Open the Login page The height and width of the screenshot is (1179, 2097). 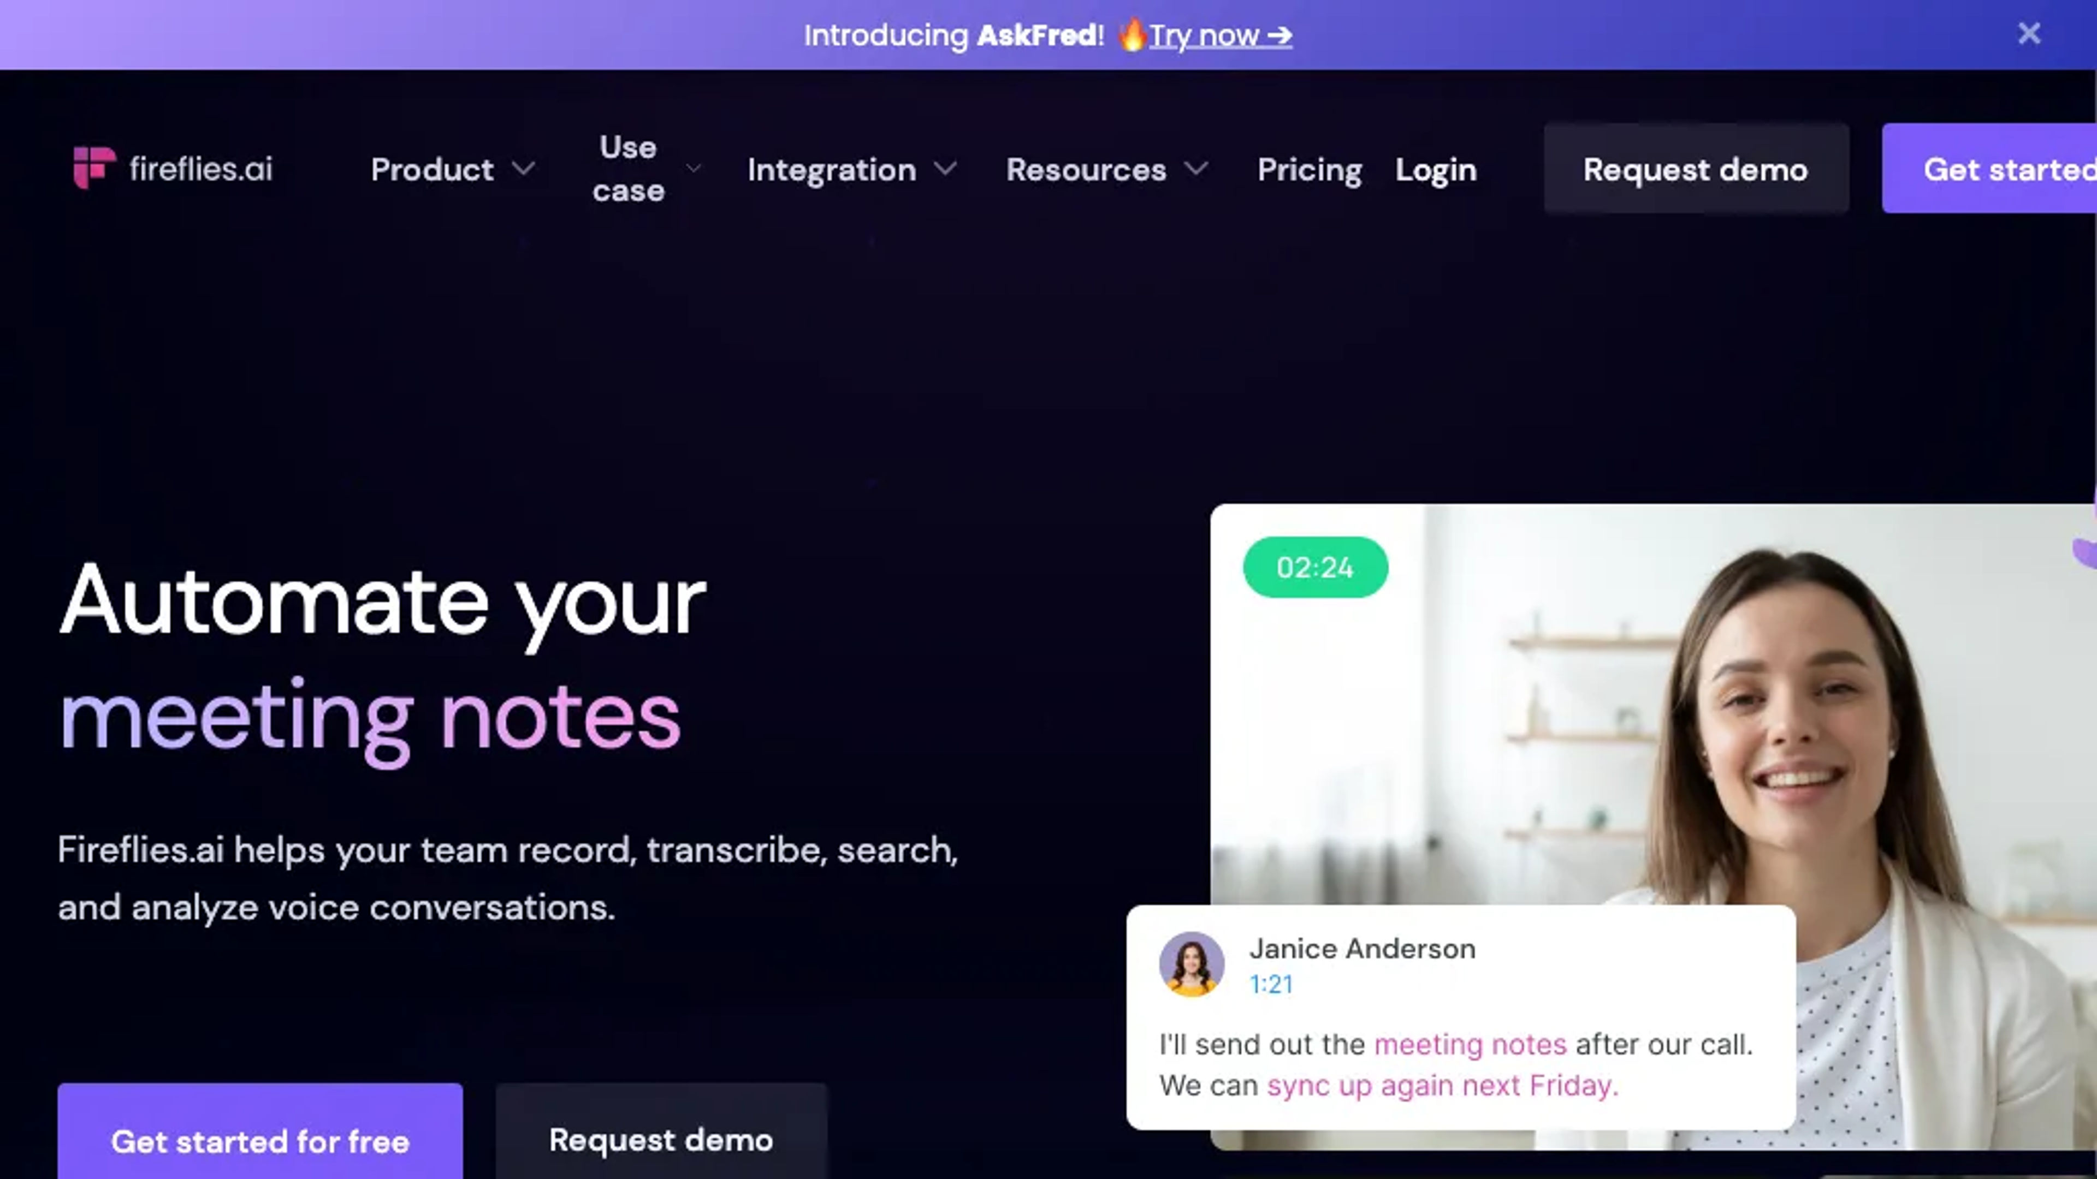(x=1436, y=169)
